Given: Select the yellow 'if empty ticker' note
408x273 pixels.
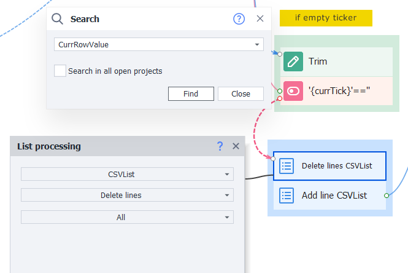Looking at the screenshot, I should (x=326, y=18).
